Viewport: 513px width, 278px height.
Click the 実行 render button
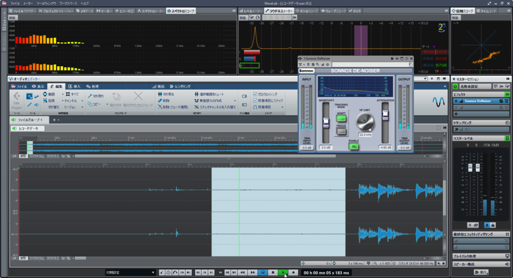[481, 272]
